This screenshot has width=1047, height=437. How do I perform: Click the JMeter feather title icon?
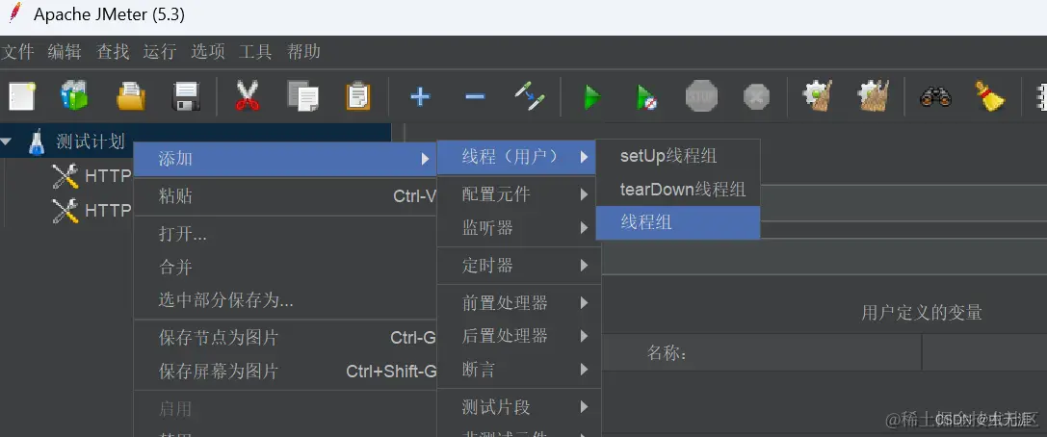pos(14,13)
